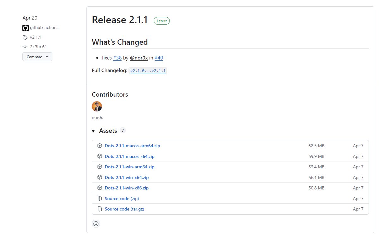
Task: Click the Release 2.1.1 title
Action: [x=120, y=20]
